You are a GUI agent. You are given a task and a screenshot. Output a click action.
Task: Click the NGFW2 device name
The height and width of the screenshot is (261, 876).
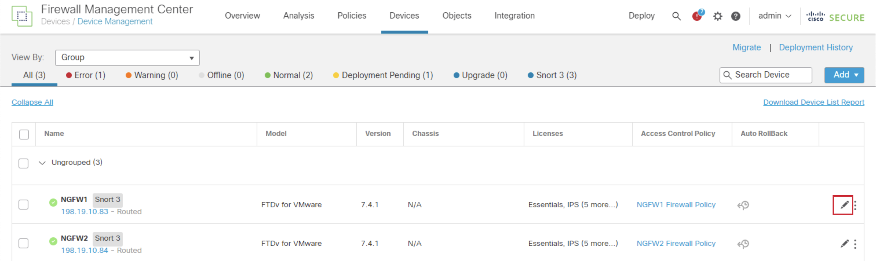tap(74, 238)
